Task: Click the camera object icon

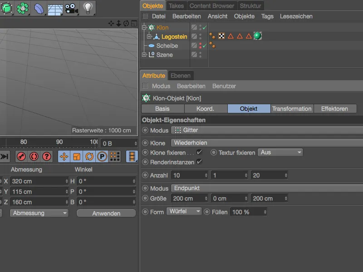Action: pyautogui.click(x=70, y=7)
